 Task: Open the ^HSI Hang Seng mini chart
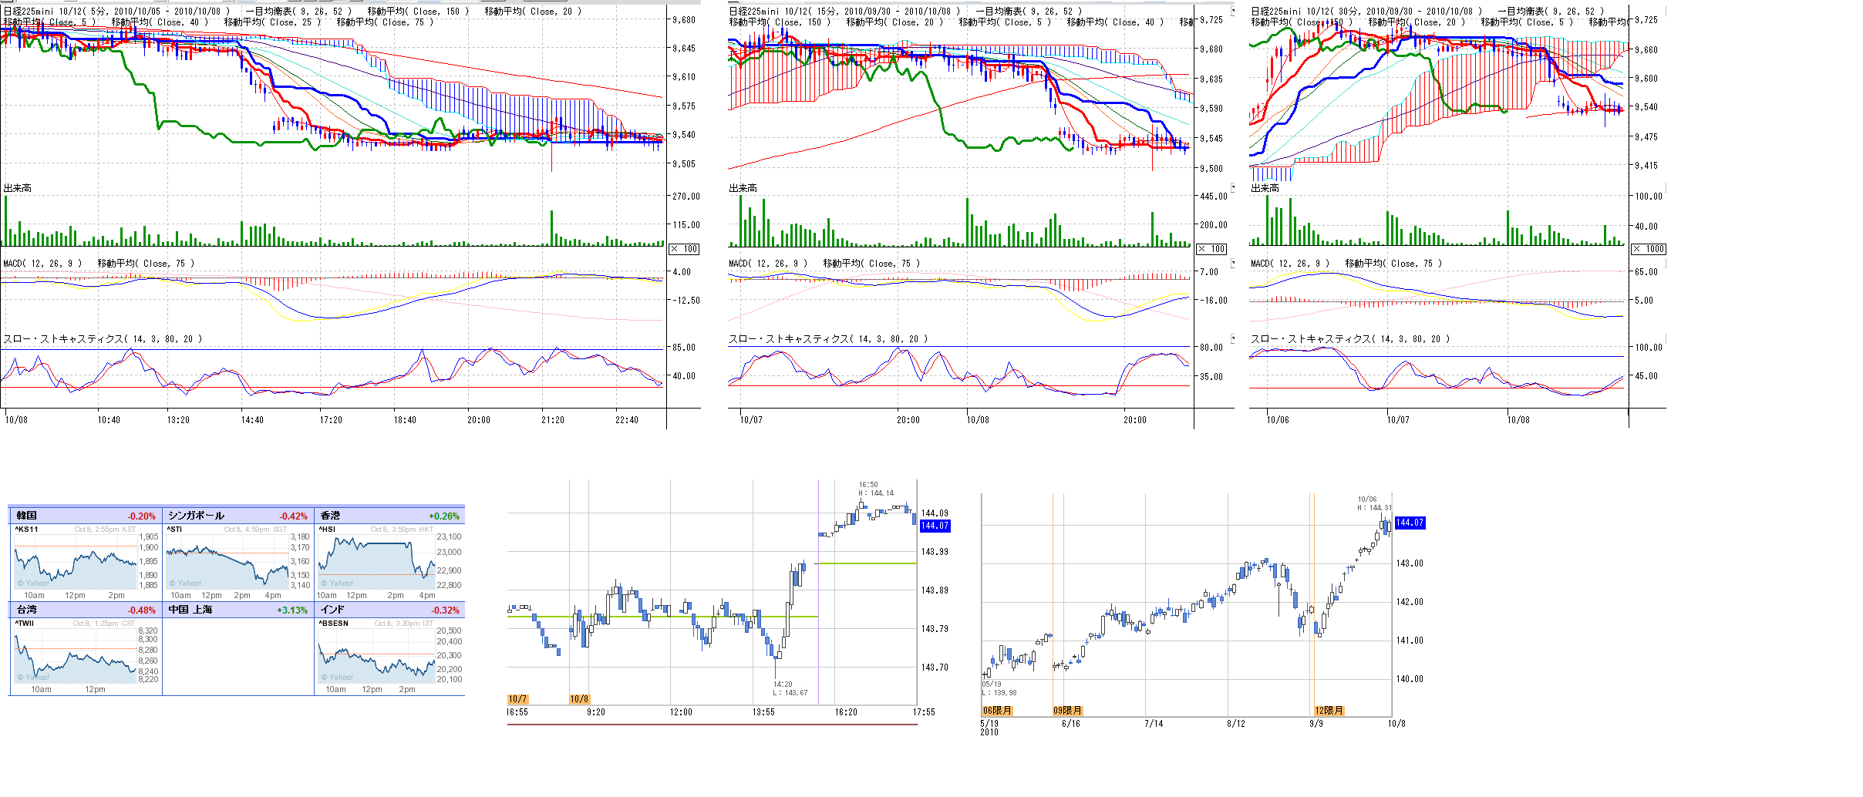(x=378, y=561)
